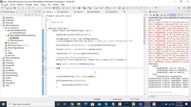Expand the HibernateWebApp project
The width and height of the screenshot is (191, 107).
1,58
